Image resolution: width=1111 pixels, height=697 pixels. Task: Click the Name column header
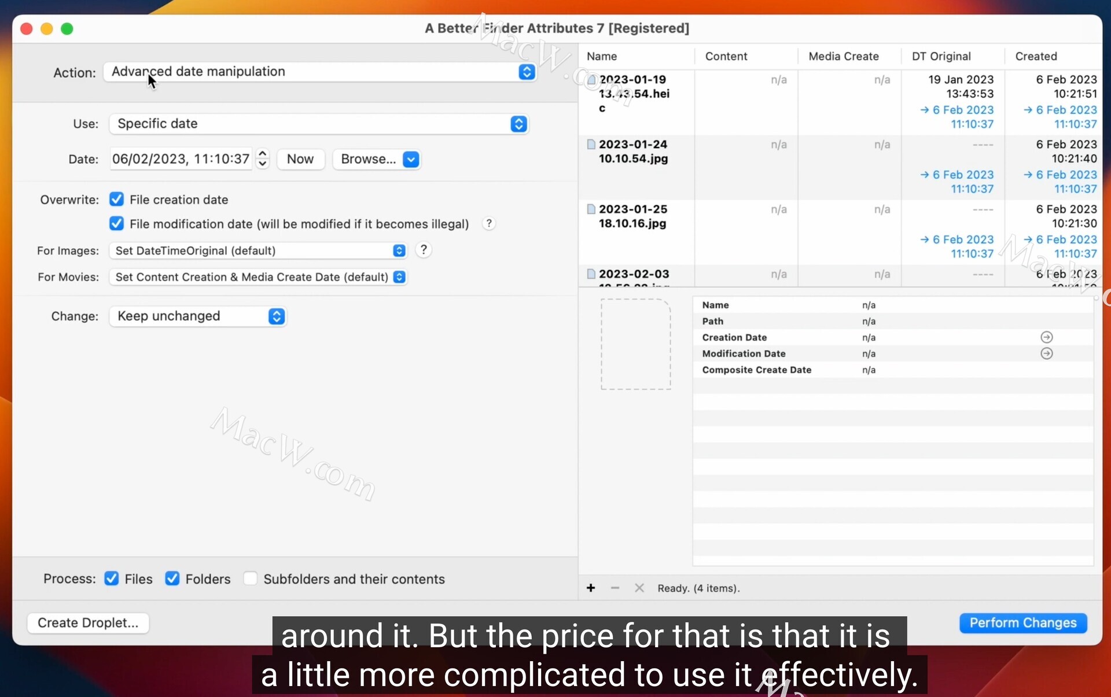pos(637,56)
